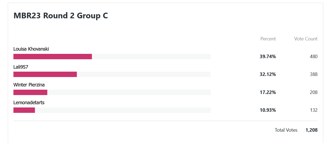Click the Vote Count column header
Viewport: 327px width, 143px height.
tap(306, 39)
